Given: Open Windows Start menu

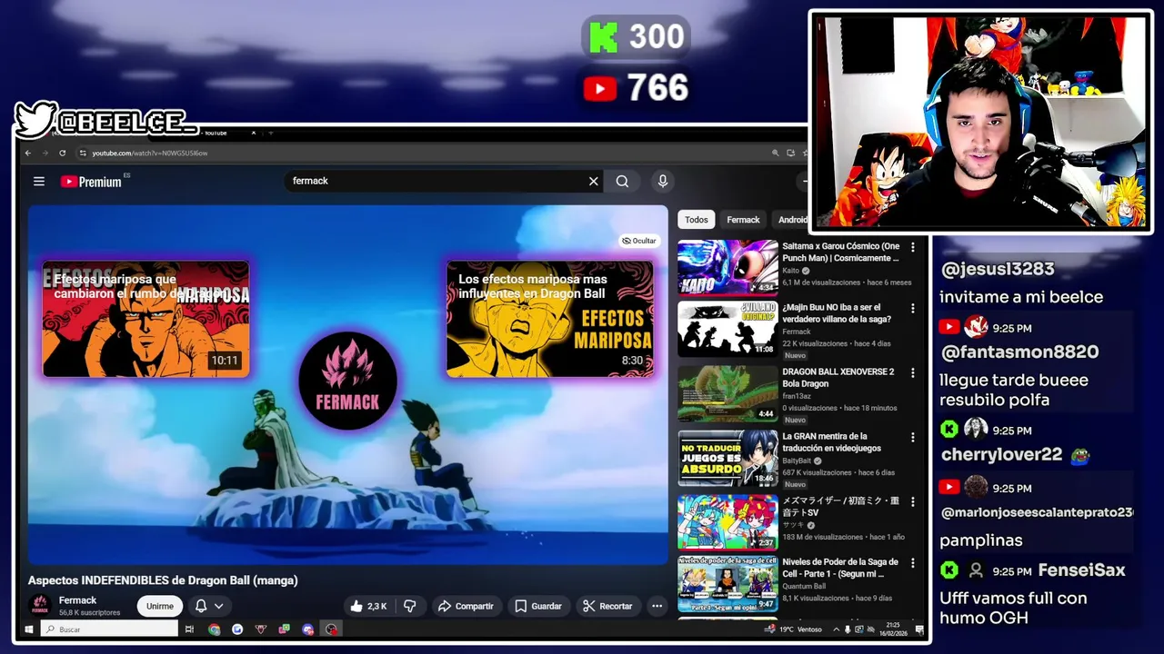Looking at the screenshot, I should pos(29,629).
